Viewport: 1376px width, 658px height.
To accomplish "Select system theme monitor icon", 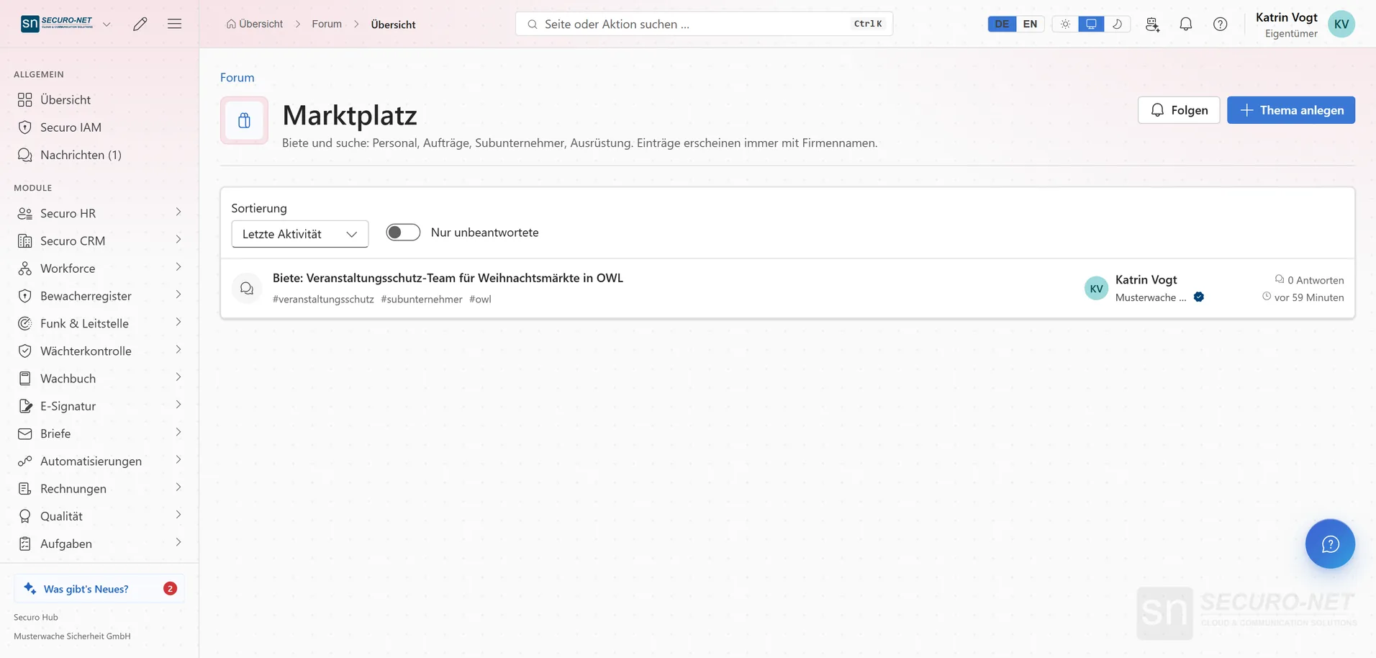I will tap(1091, 24).
